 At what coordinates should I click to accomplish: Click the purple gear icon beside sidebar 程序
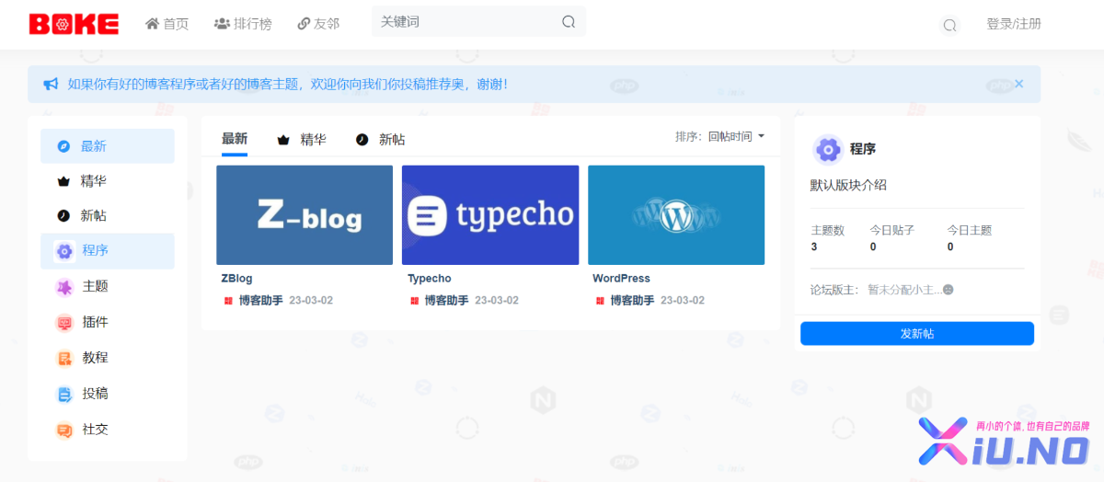tap(64, 251)
